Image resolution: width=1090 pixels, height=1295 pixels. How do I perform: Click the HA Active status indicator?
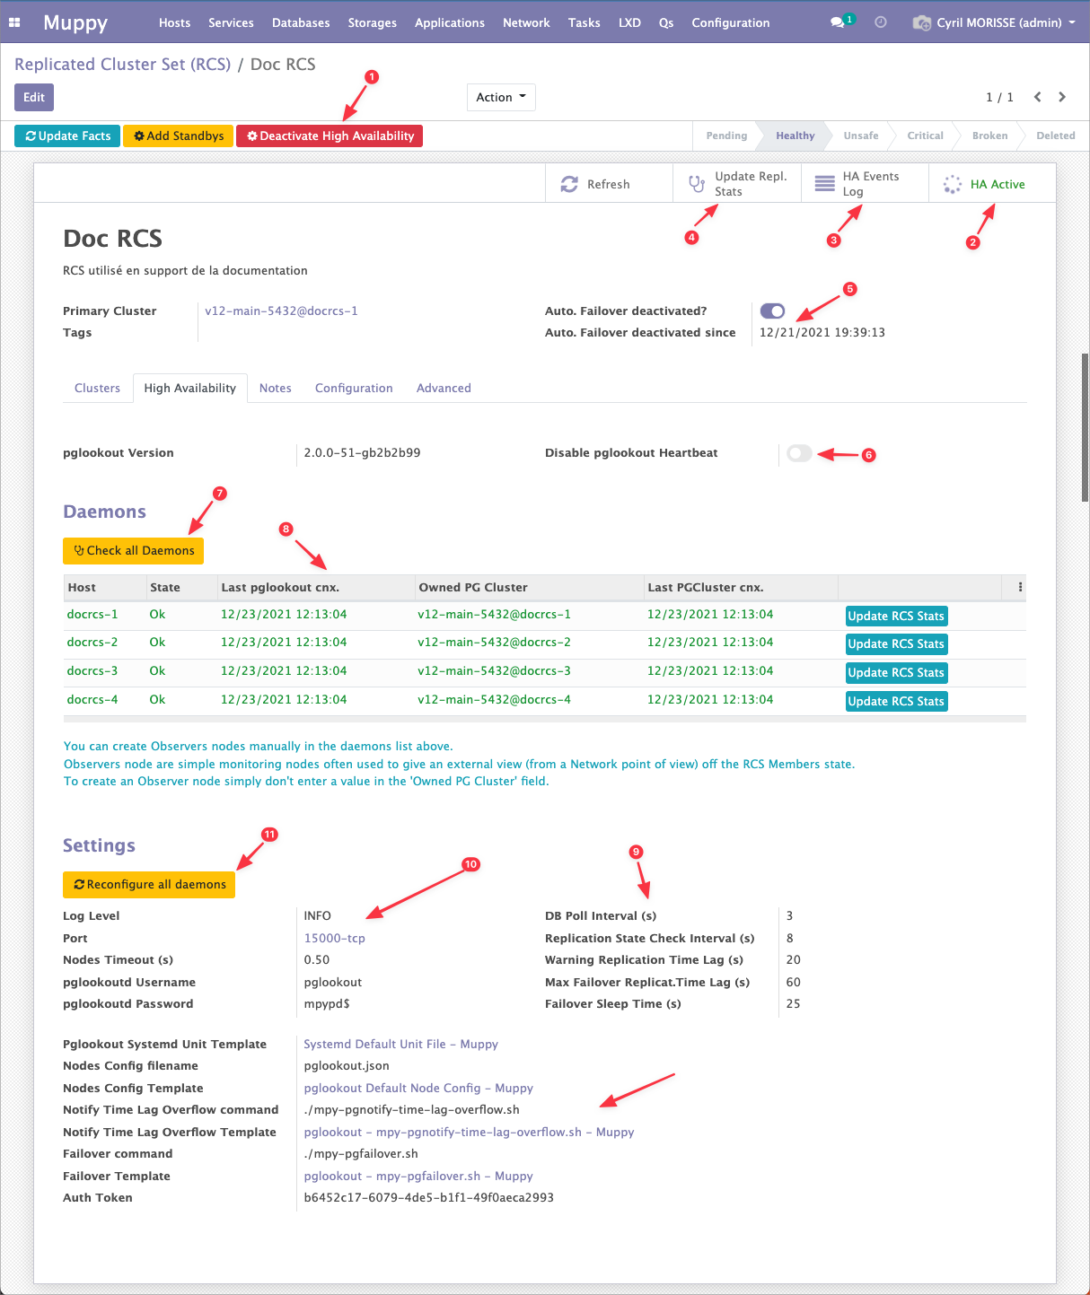(985, 184)
